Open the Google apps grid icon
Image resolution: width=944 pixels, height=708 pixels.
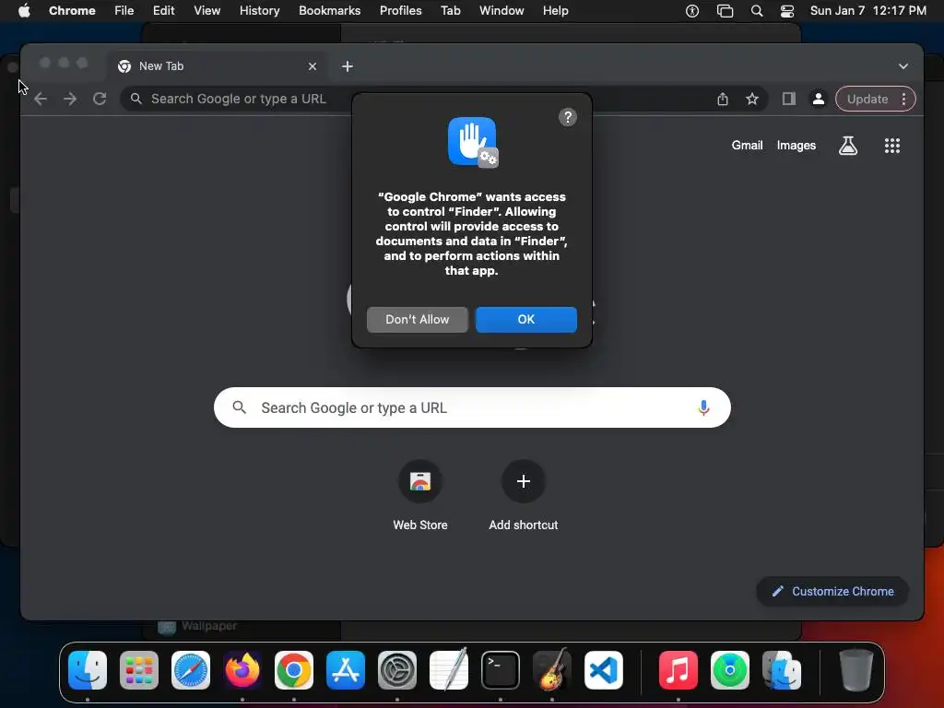(891, 145)
